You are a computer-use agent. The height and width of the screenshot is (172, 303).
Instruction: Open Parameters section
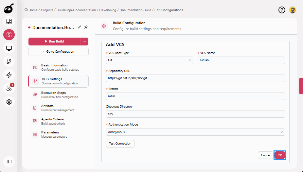[58, 134]
